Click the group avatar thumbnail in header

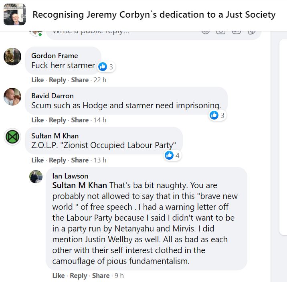(14, 15)
